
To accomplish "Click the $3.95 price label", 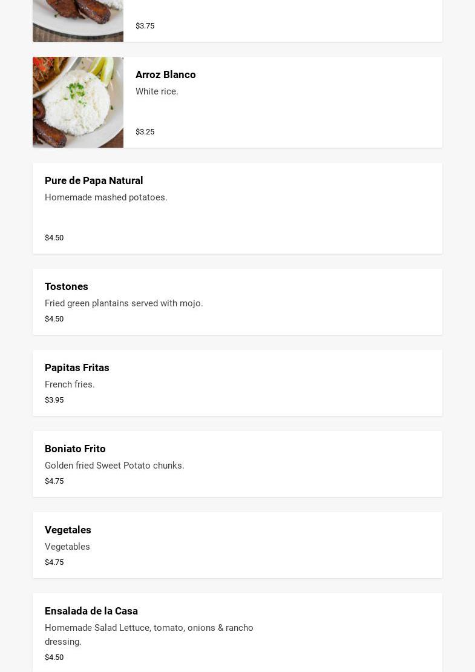I will point(54,400).
